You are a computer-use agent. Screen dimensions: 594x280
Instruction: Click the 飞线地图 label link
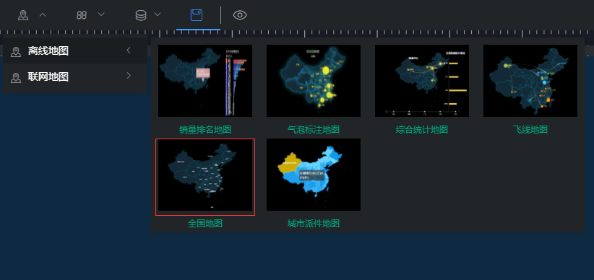[x=530, y=130]
